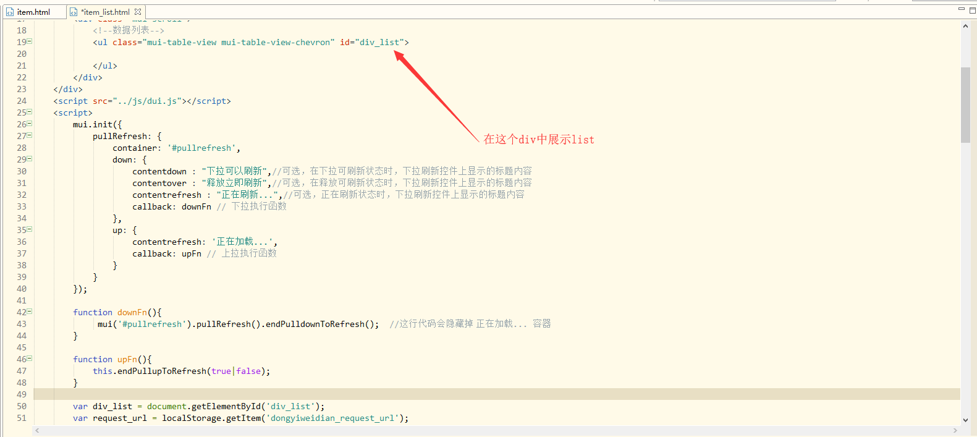Viewport: 977px width, 437px height.
Task: Collapse the script block at line 25
Action: (30, 112)
